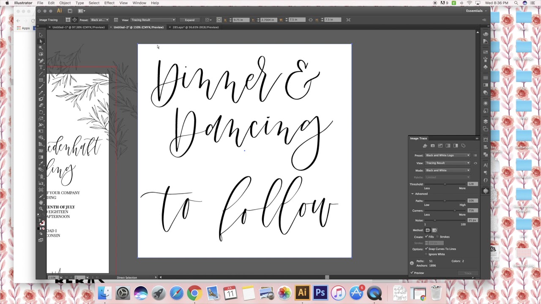Select Overlapping method button

434,230
